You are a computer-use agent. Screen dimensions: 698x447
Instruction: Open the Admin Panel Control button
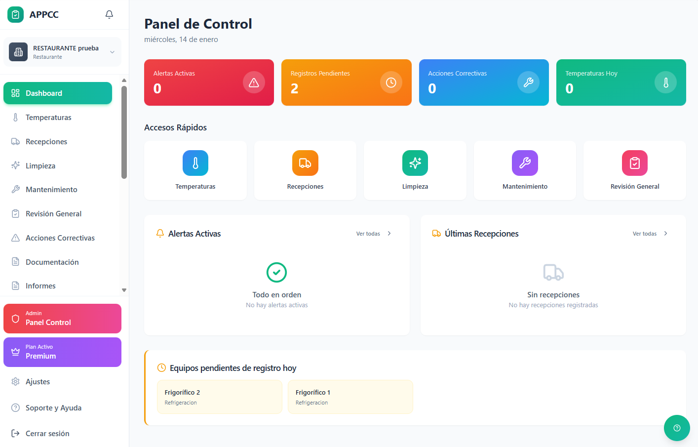(x=62, y=319)
